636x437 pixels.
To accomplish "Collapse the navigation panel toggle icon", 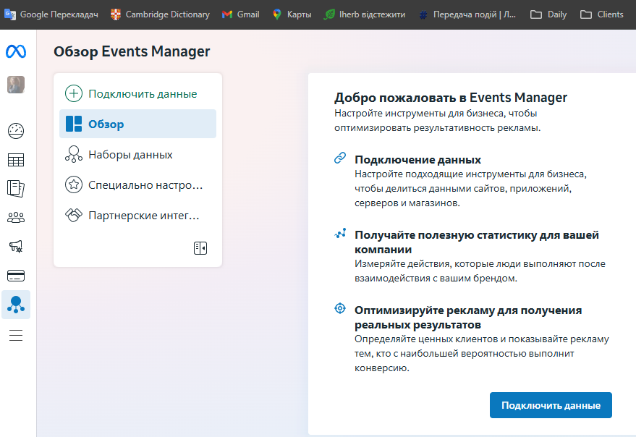I will point(200,248).
